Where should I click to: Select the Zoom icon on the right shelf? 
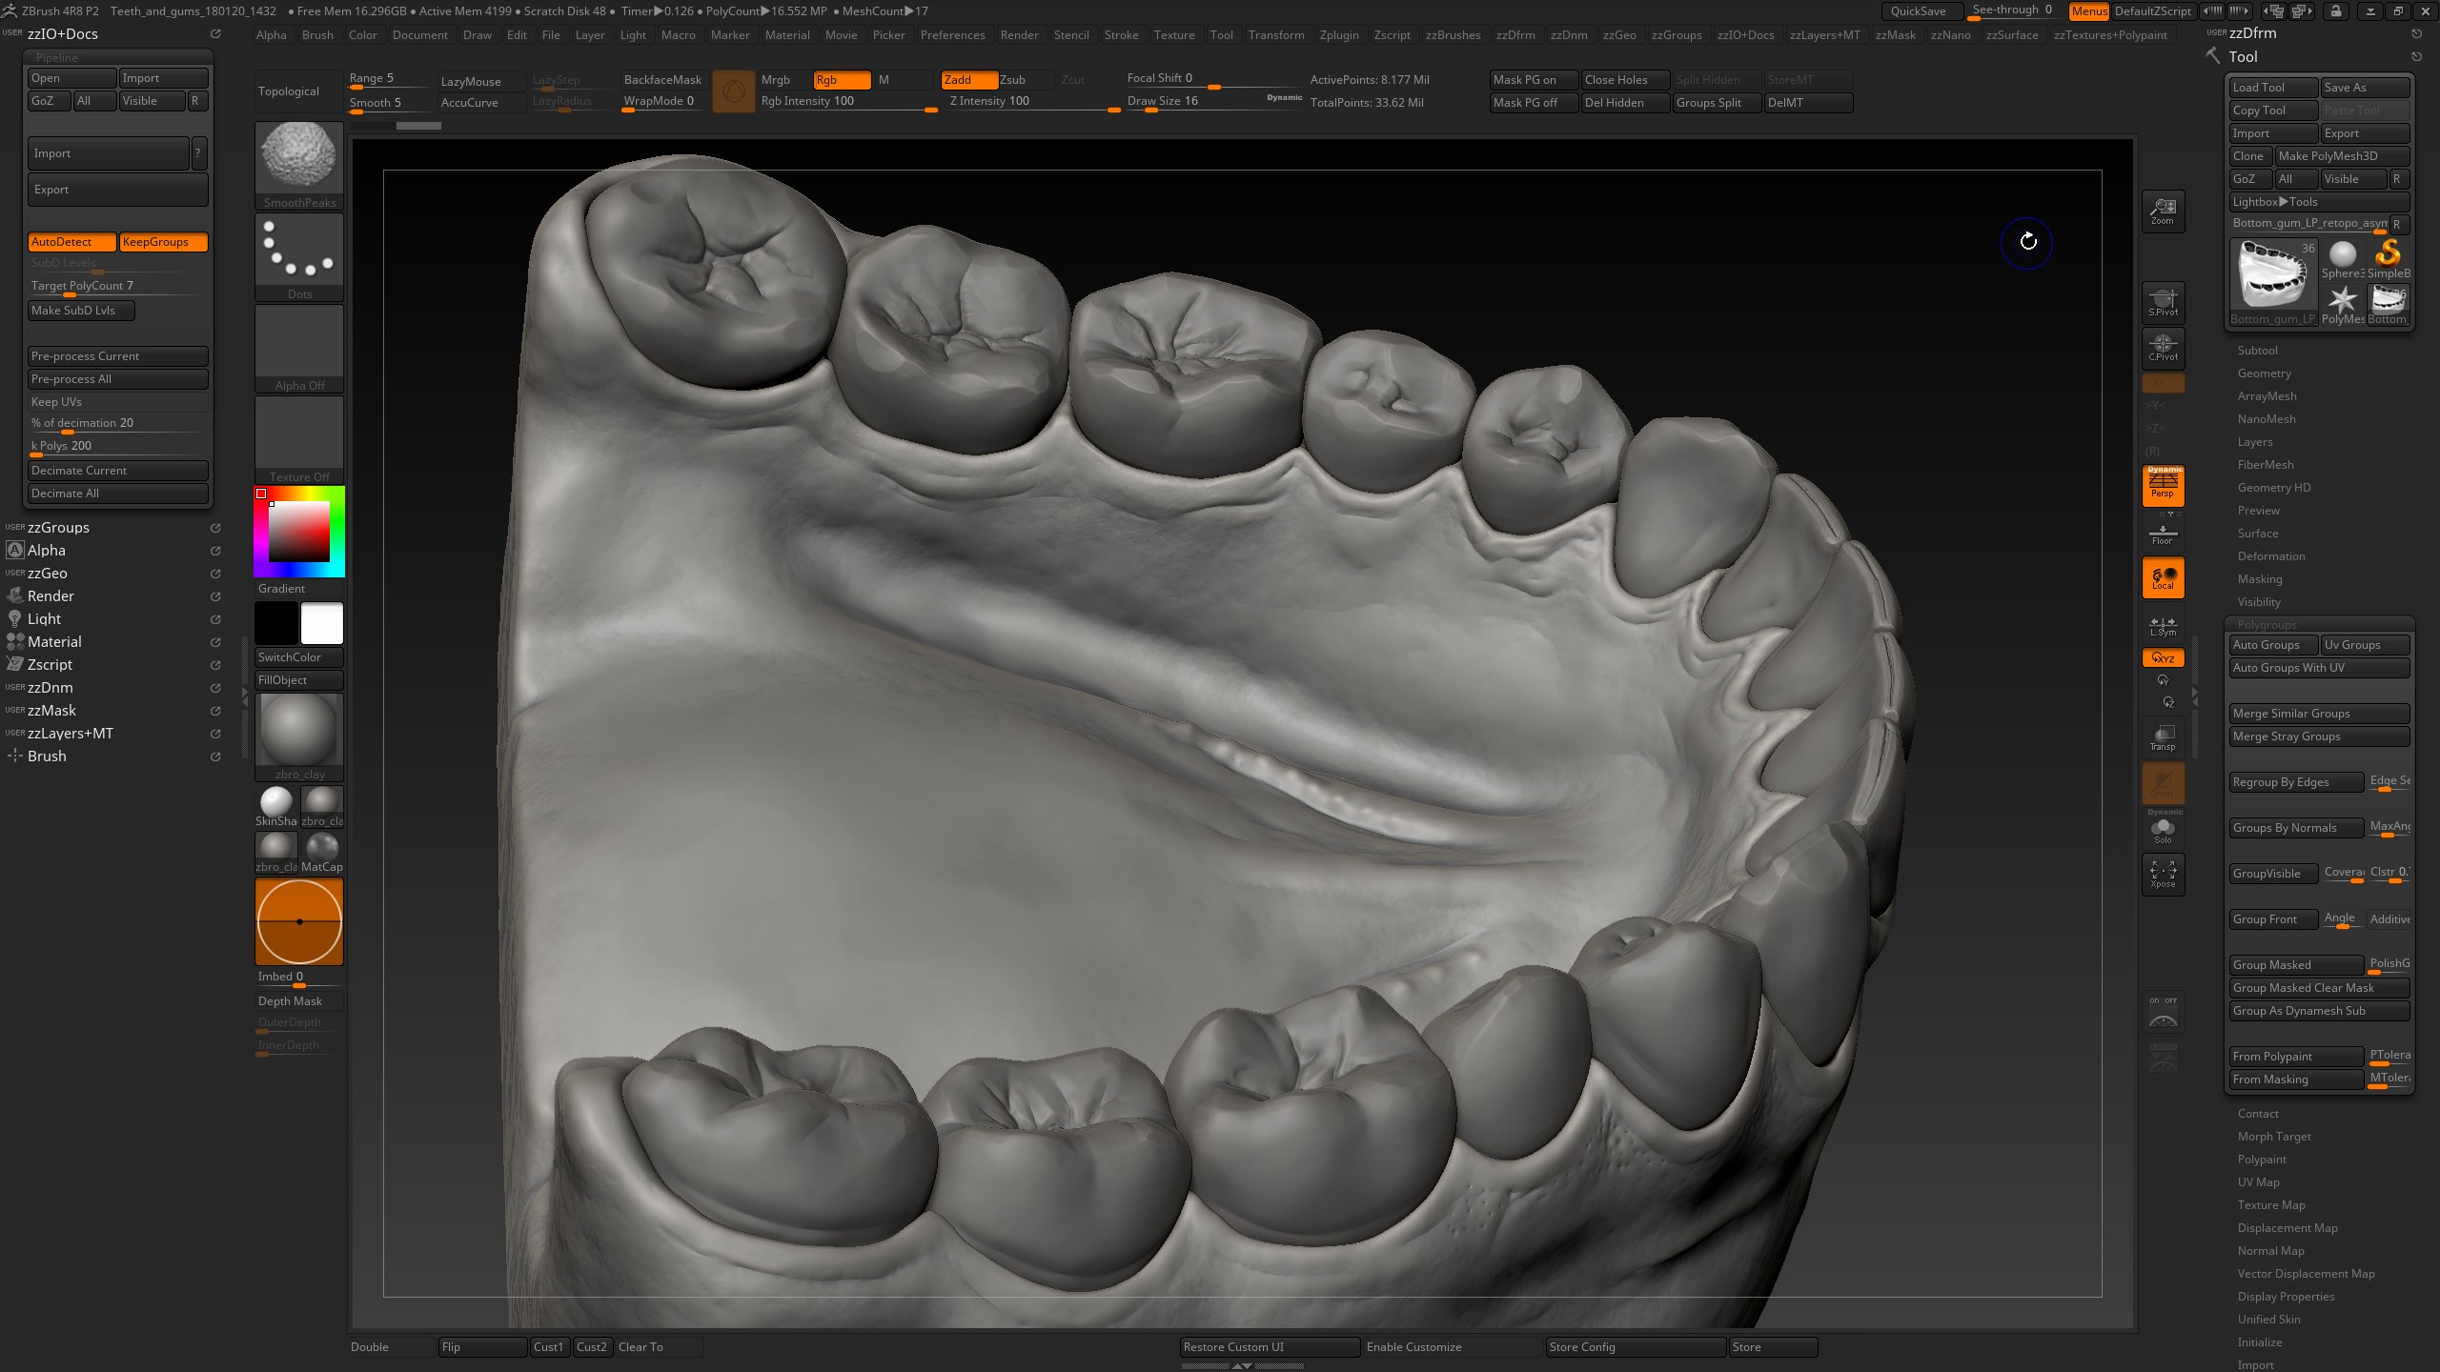click(2163, 211)
